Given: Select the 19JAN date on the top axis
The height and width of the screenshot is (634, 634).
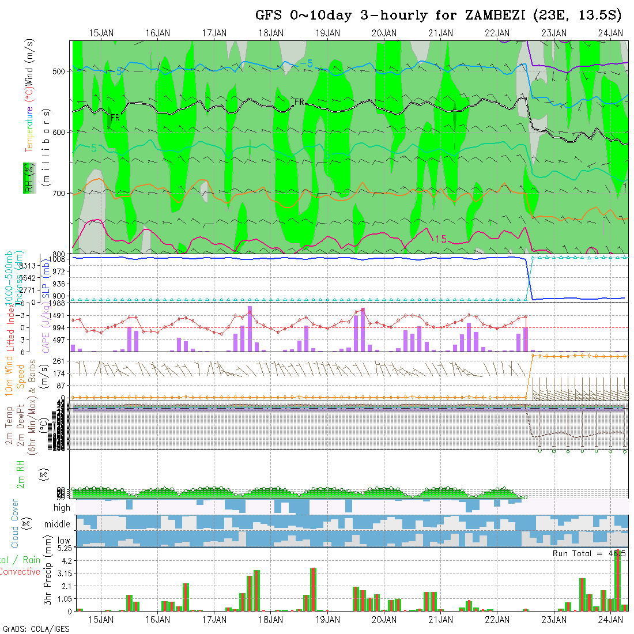Looking at the screenshot, I should (327, 33).
